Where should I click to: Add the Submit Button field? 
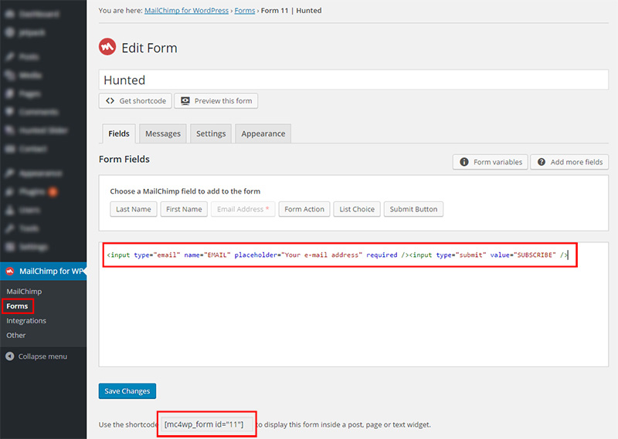tap(413, 209)
